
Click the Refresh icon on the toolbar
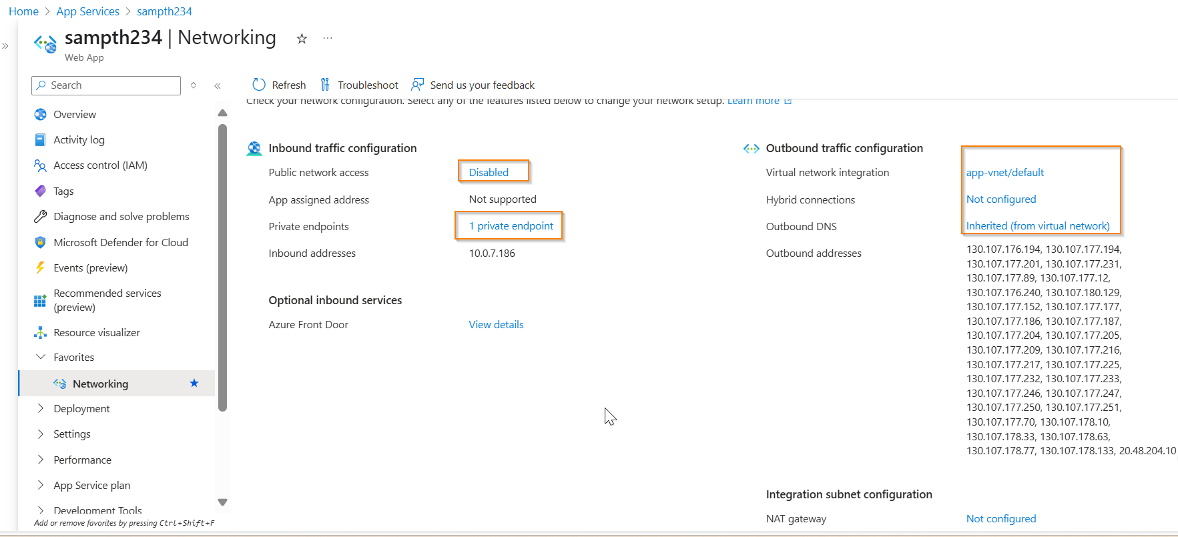pos(259,85)
